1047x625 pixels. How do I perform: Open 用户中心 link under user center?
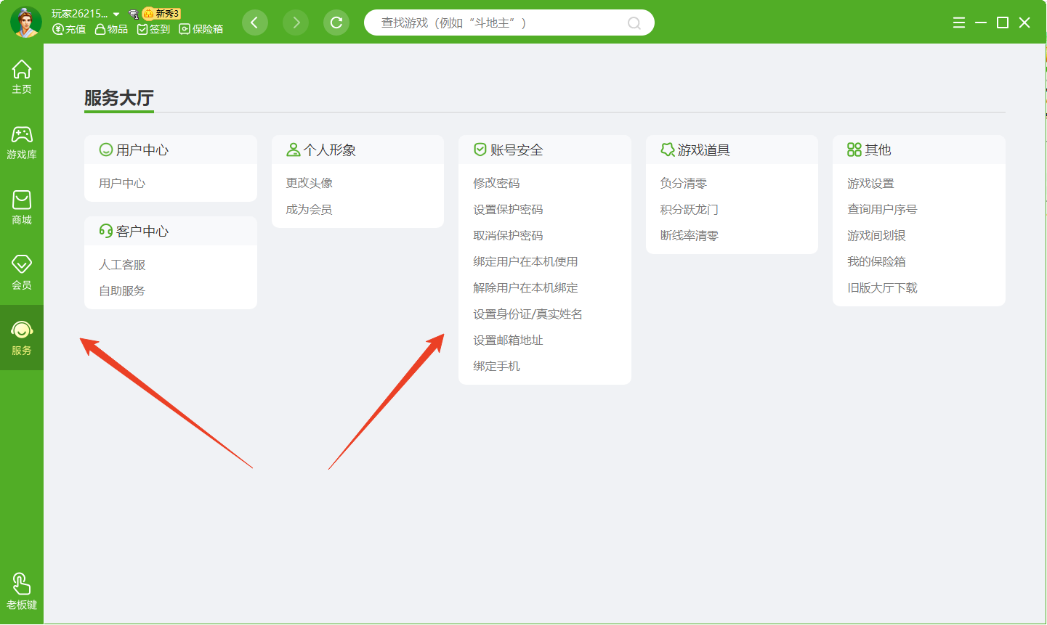(122, 184)
